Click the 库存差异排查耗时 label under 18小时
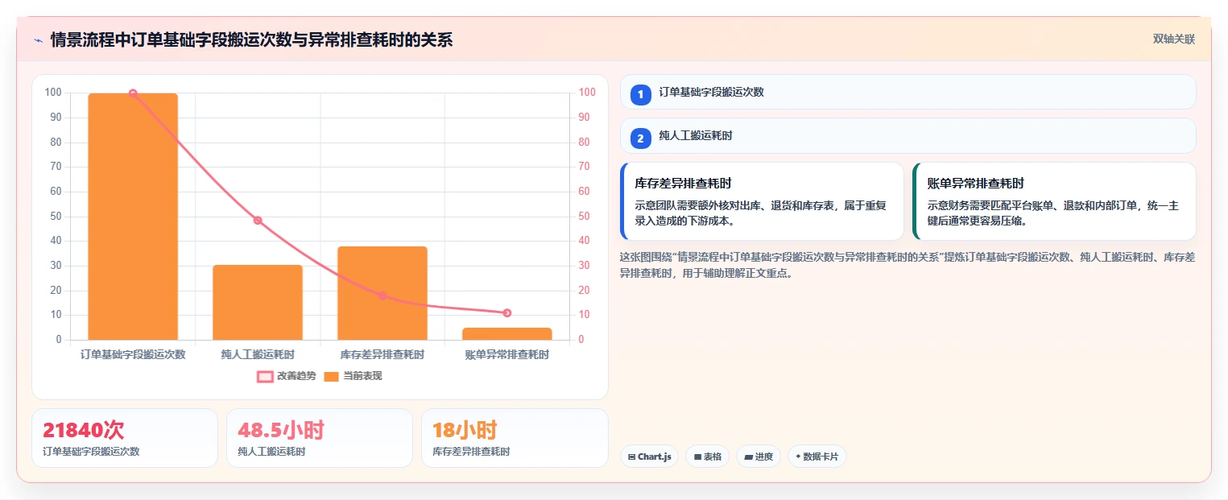The height and width of the screenshot is (500, 1228). tap(471, 452)
